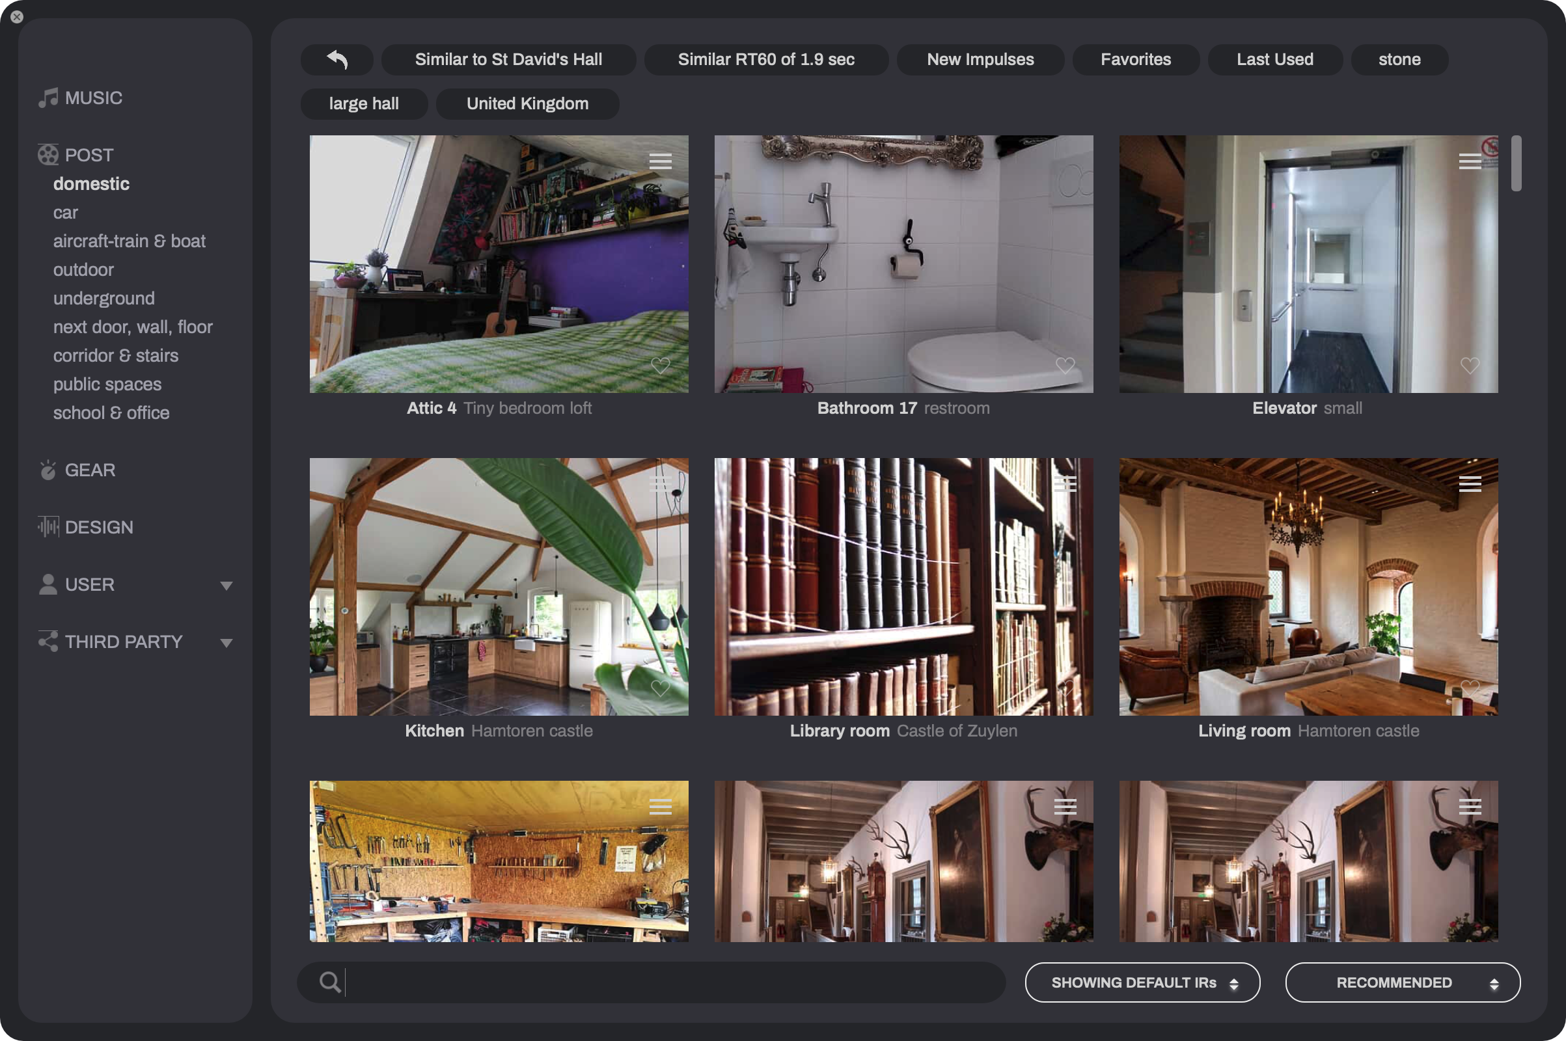This screenshot has width=1566, height=1041.
Task: Click the Last Used filter
Action: click(1275, 60)
